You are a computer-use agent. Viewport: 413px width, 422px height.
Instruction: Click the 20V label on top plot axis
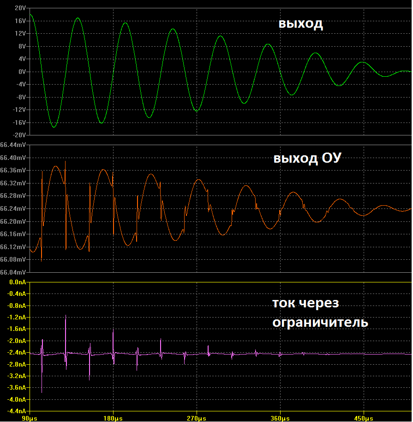(20, 8)
